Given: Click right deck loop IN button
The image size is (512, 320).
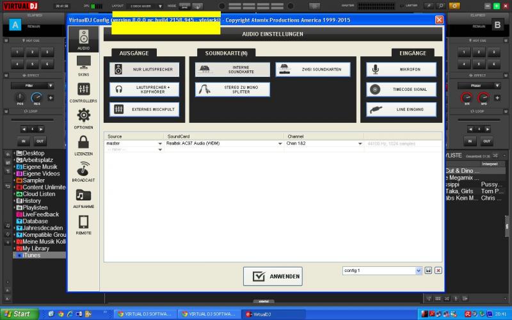Looking at the screenshot, I should (x=470, y=141).
